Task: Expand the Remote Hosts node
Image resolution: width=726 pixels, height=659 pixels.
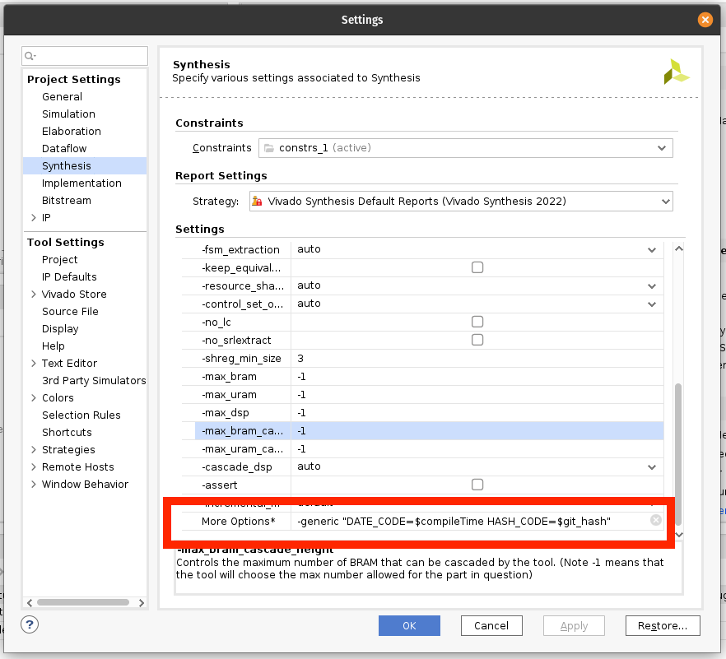Action: point(33,467)
